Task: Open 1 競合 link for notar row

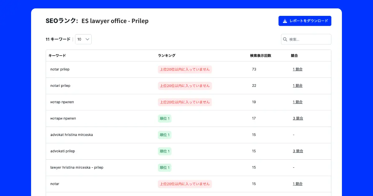Action: (297, 184)
